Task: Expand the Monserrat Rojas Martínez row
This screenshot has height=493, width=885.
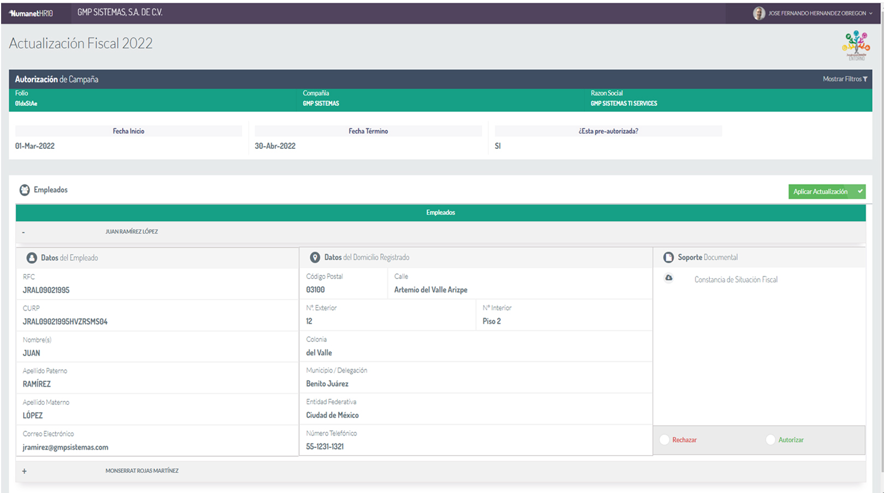Action: point(24,471)
